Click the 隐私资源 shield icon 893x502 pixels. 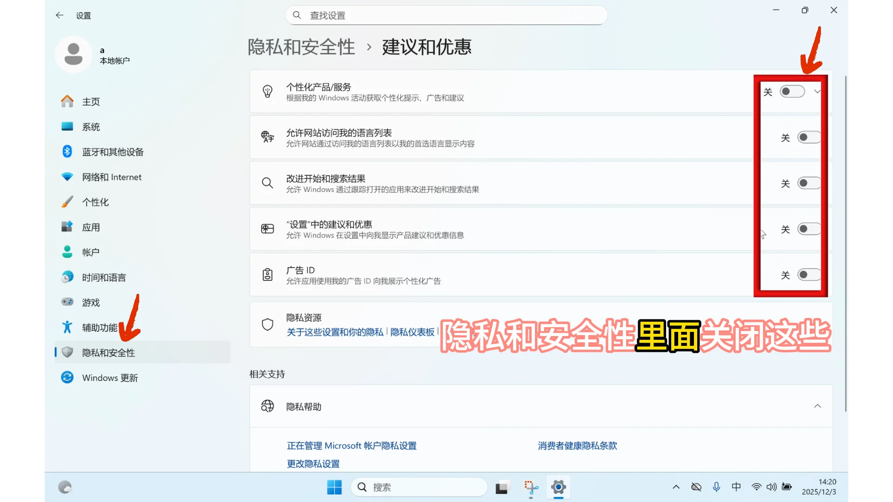click(x=267, y=324)
